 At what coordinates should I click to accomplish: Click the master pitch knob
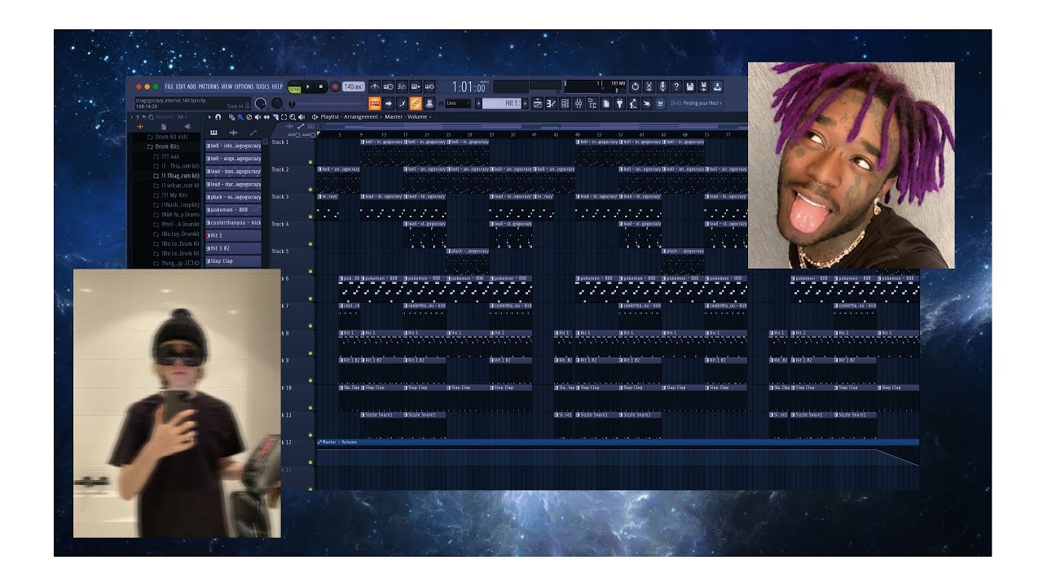(x=277, y=103)
